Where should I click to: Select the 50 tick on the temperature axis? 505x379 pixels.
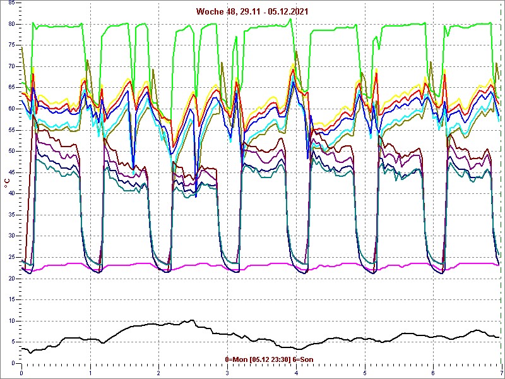click(12, 151)
